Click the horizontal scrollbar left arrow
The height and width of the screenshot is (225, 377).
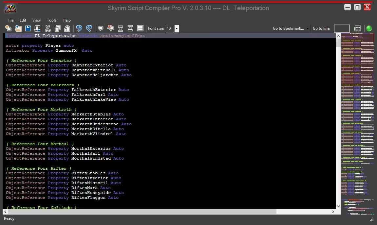tap(5, 212)
